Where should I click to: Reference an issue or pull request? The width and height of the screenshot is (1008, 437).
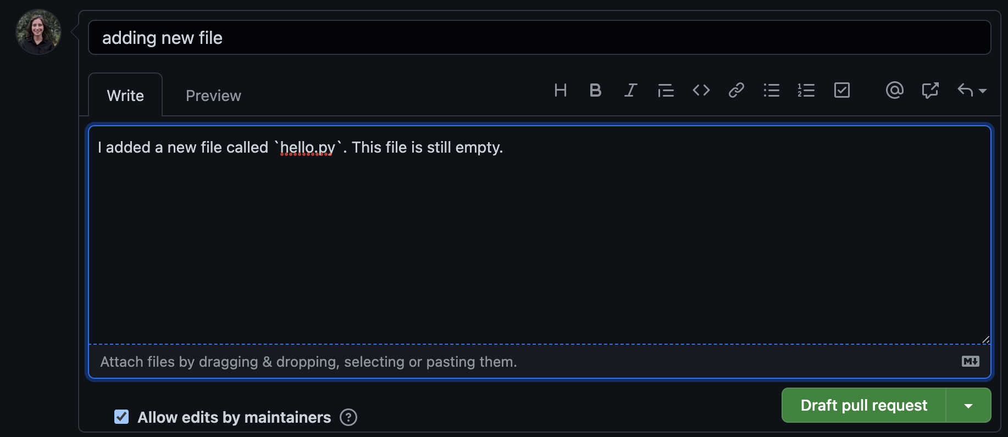pyautogui.click(x=929, y=90)
